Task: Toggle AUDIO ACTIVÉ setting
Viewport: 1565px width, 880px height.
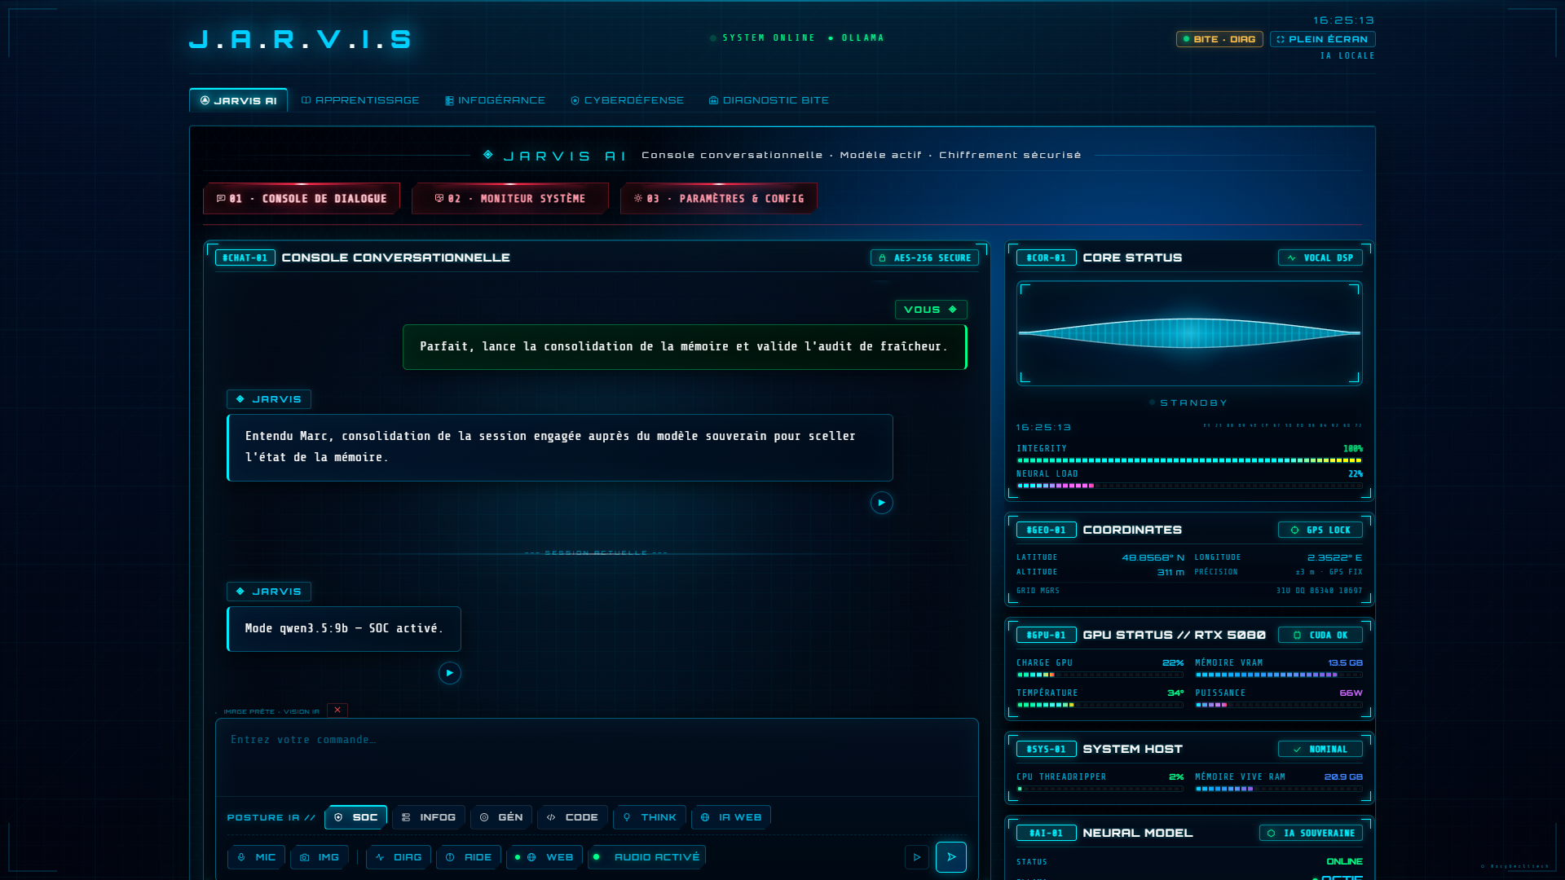Action: [646, 857]
